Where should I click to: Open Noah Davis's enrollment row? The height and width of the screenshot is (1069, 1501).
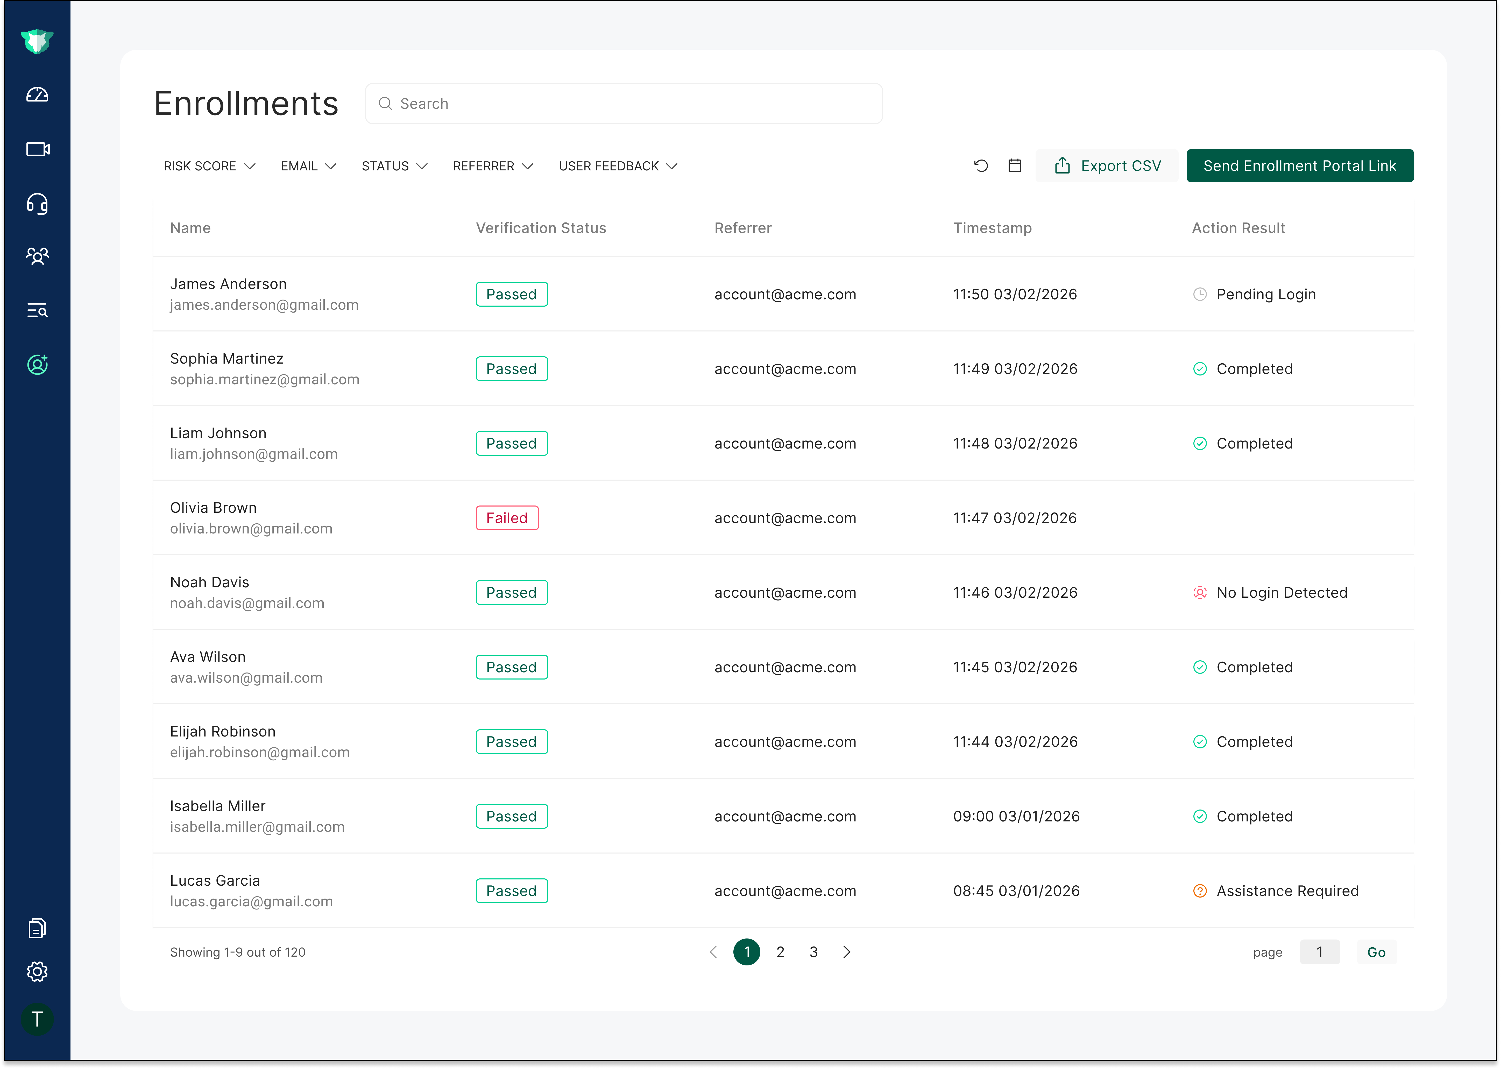pyautogui.click(x=783, y=593)
